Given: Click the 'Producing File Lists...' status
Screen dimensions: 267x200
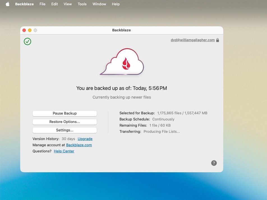Looking at the screenshot, I should (x=162, y=131).
